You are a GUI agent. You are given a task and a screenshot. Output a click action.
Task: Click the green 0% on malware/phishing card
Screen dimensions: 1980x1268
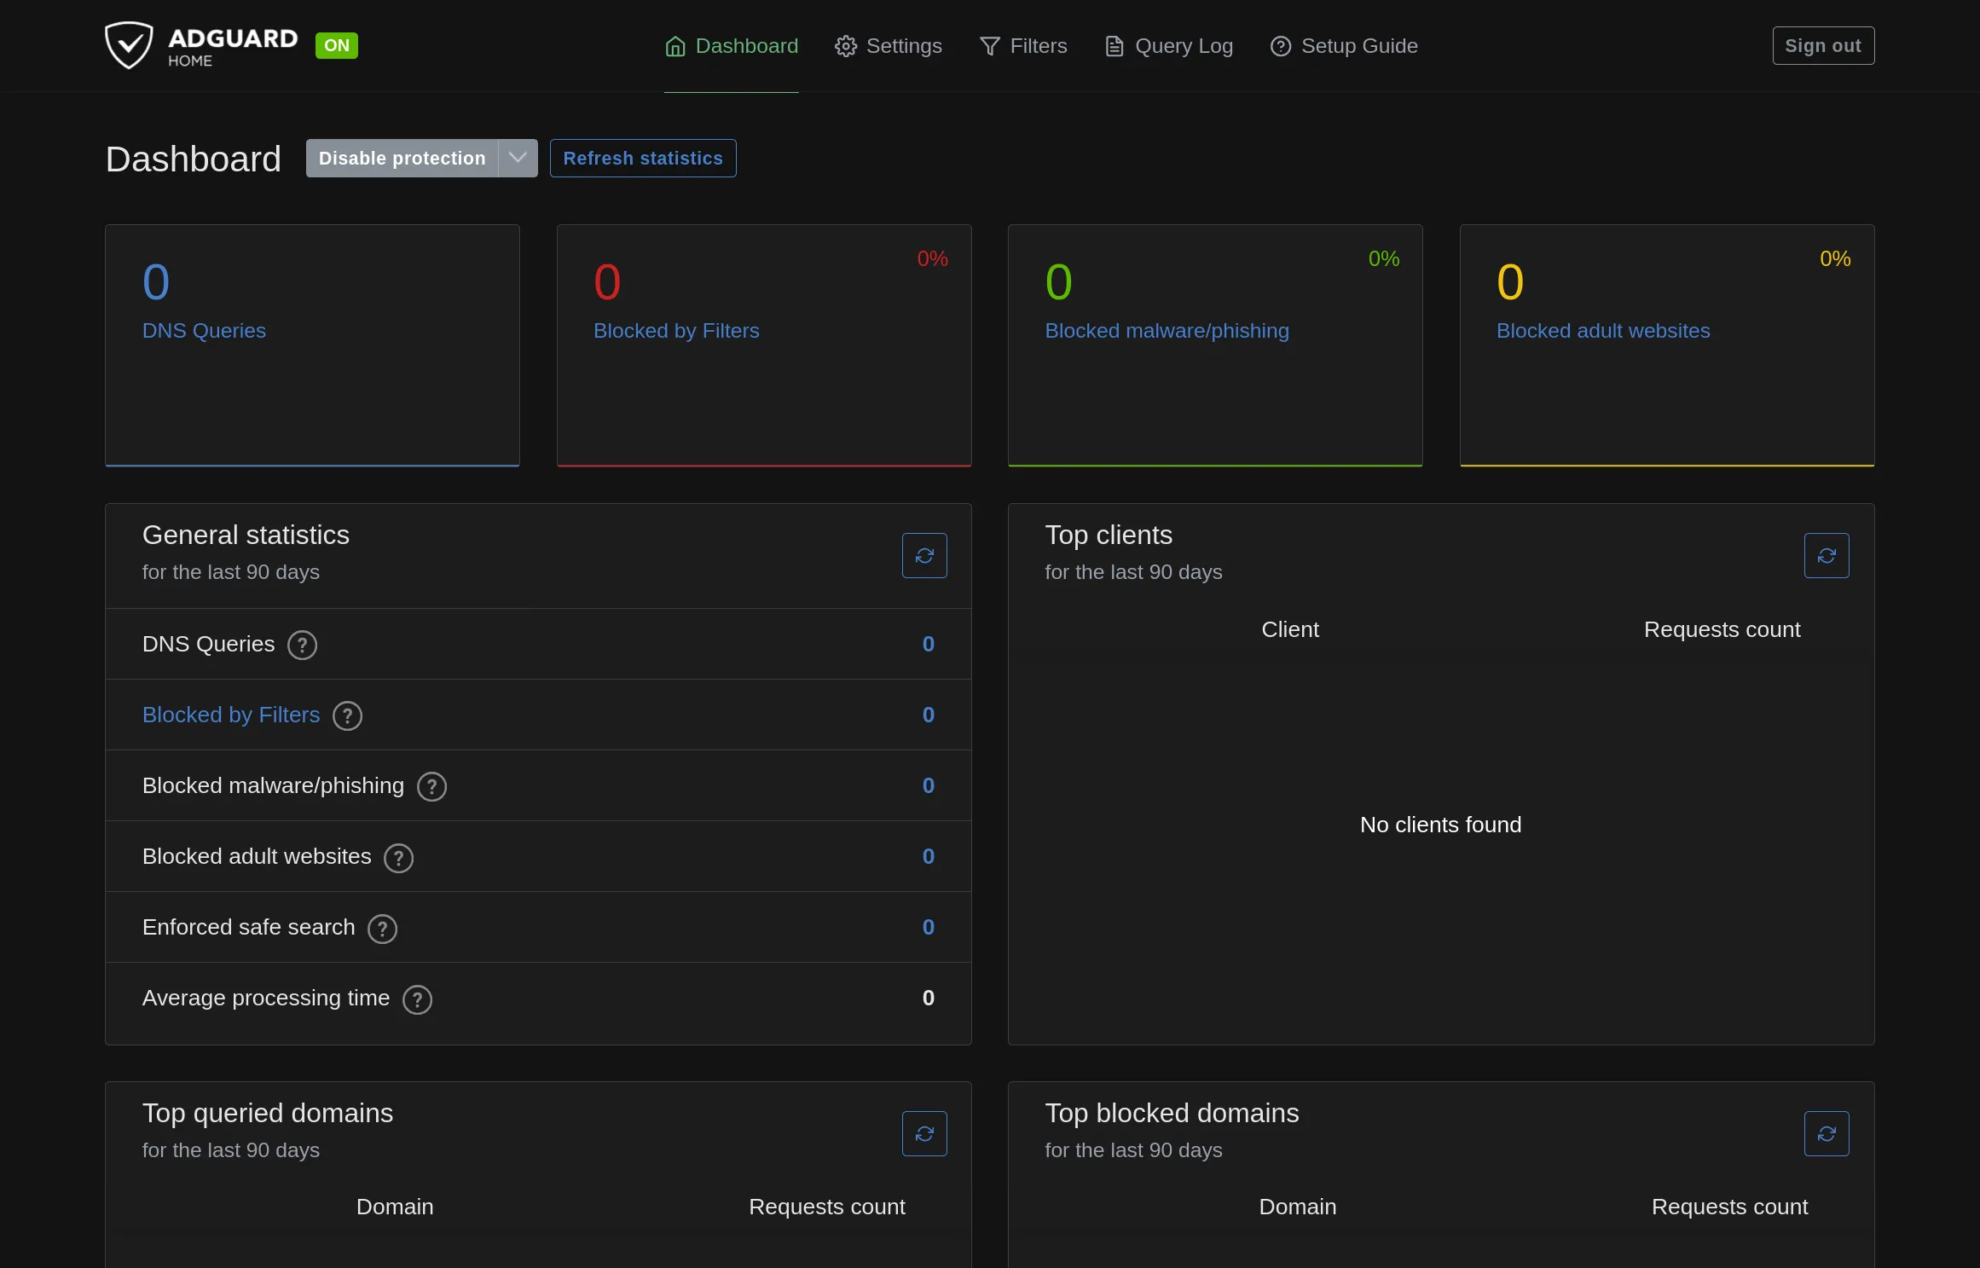pos(1384,258)
